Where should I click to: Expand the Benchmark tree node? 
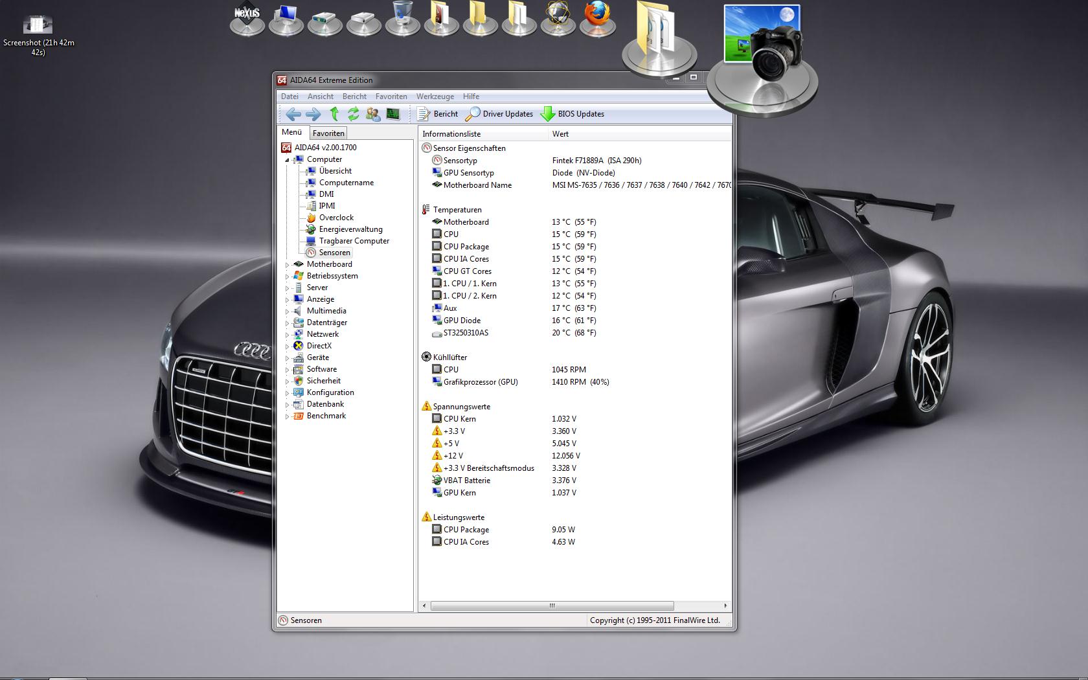point(287,416)
